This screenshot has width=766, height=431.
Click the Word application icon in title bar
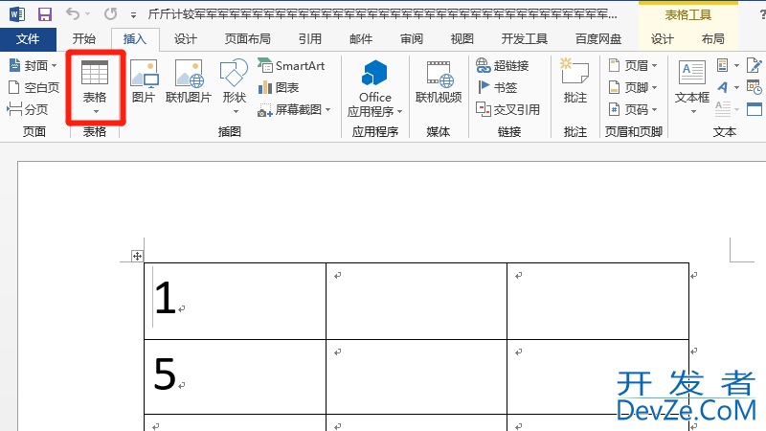[x=16, y=14]
